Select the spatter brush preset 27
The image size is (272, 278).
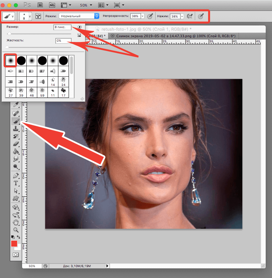[11, 92]
